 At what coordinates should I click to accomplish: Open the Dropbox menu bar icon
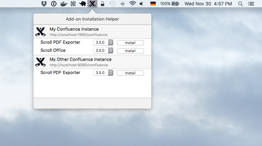44,4
